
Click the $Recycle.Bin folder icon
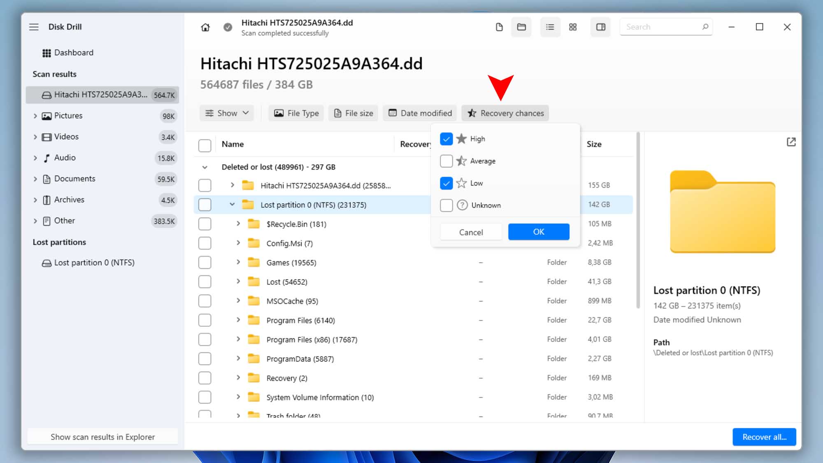point(254,224)
